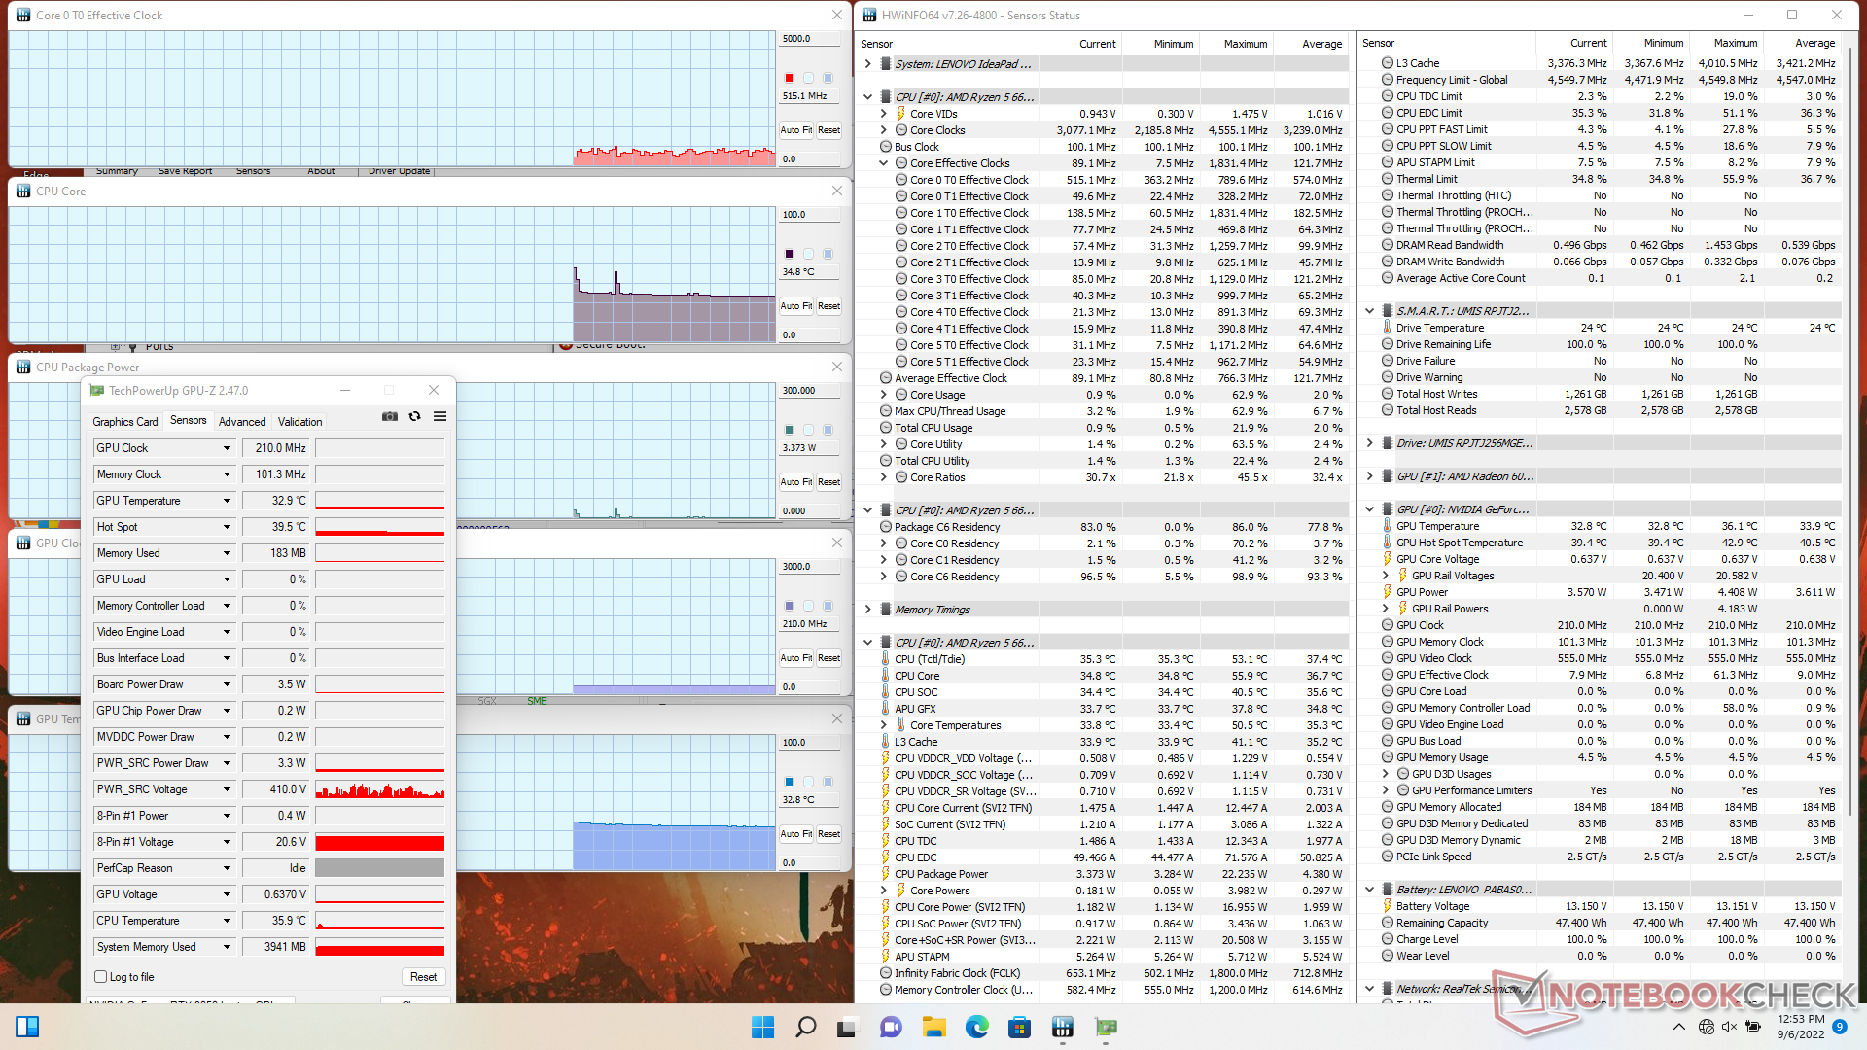Click HWiNFO icon in taskbar
This screenshot has width=1867, height=1050.
coord(1062,1027)
